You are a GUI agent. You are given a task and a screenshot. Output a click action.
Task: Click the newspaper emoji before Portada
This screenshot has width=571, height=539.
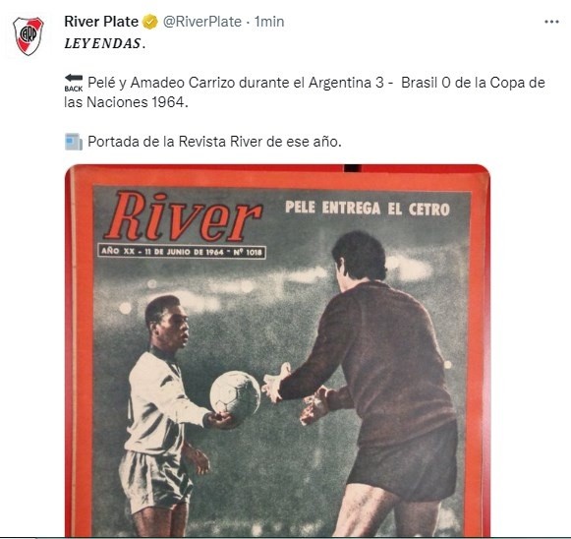coord(74,142)
